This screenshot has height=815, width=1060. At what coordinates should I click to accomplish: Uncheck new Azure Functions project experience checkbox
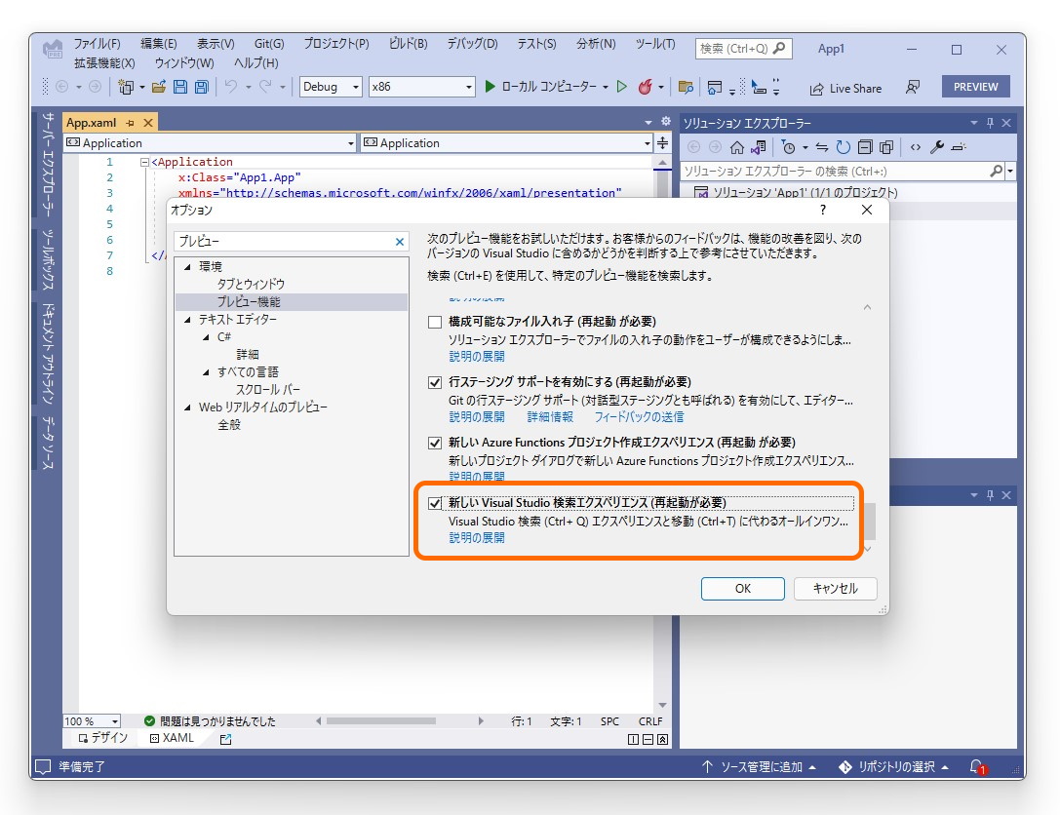click(435, 444)
